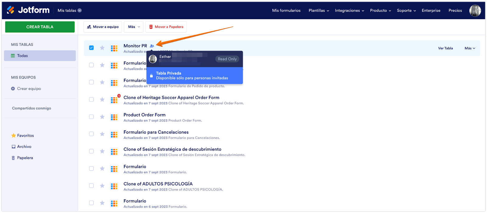Check the Clone of Heritage Soccer Apparel checkbox
This screenshot has height=213, width=487.
(91, 99)
